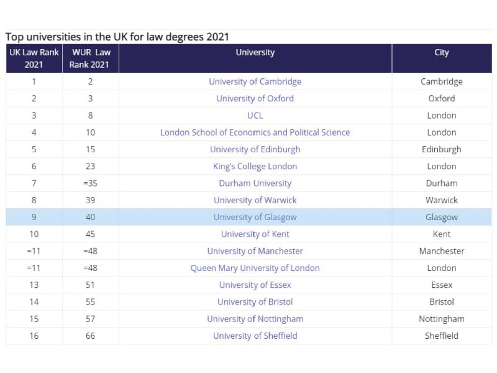Click UK rank '9' in Glasgow row
The image size is (497, 373).
click(34, 217)
